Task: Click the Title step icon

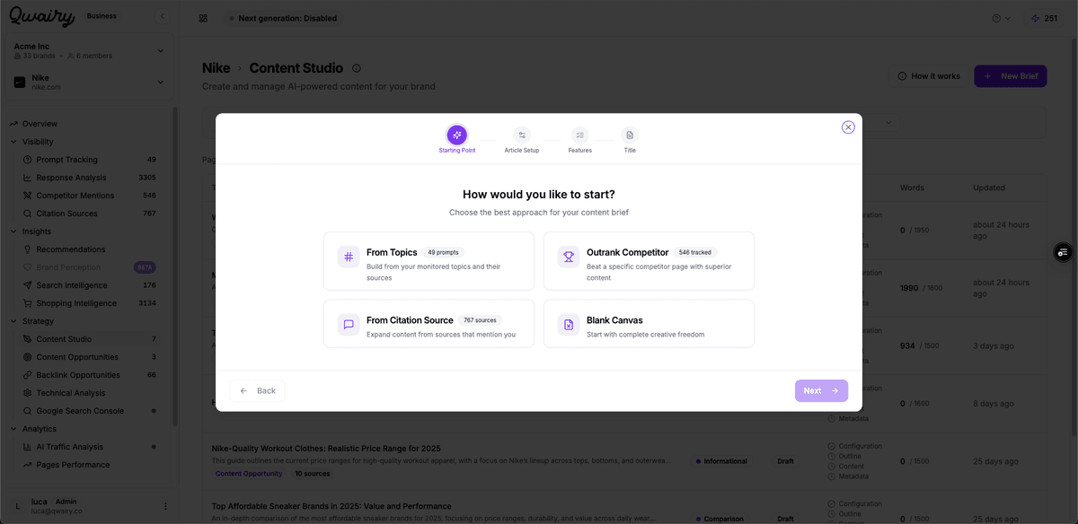Action: coord(630,135)
